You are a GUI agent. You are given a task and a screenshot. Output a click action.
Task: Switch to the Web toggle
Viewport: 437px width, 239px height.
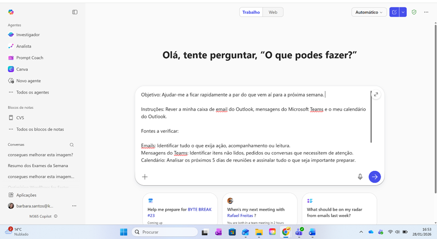273,12
